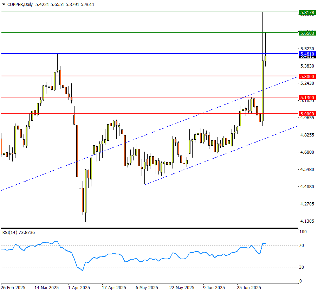Select the 26 Feb 2025 date marker

[x=13, y=287]
